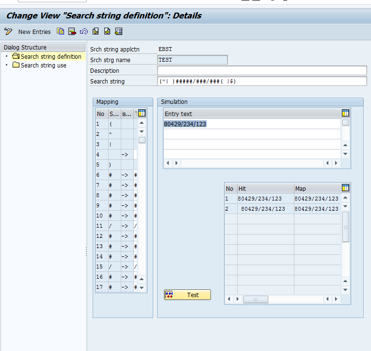Open Entry text table settings icon
Image resolution: width=371 pixels, height=351 pixels.
tap(345, 113)
